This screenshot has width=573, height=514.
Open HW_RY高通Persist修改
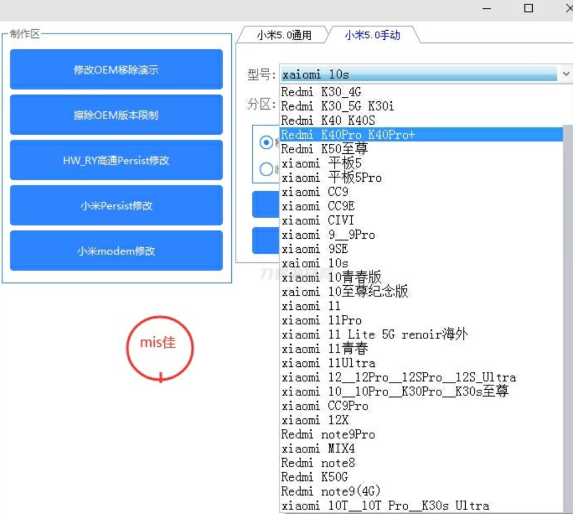click(116, 160)
